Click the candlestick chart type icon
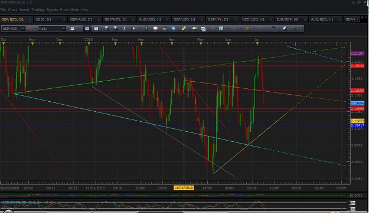The width and height of the screenshot is (369, 213). coord(72,29)
